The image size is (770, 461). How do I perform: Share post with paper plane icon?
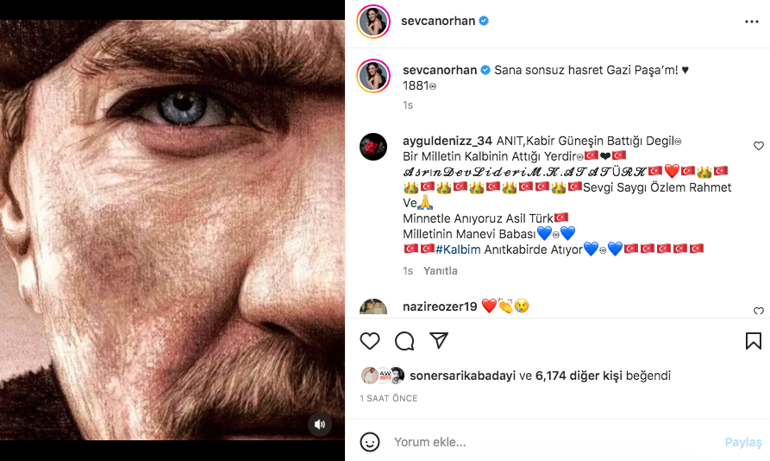click(x=439, y=341)
